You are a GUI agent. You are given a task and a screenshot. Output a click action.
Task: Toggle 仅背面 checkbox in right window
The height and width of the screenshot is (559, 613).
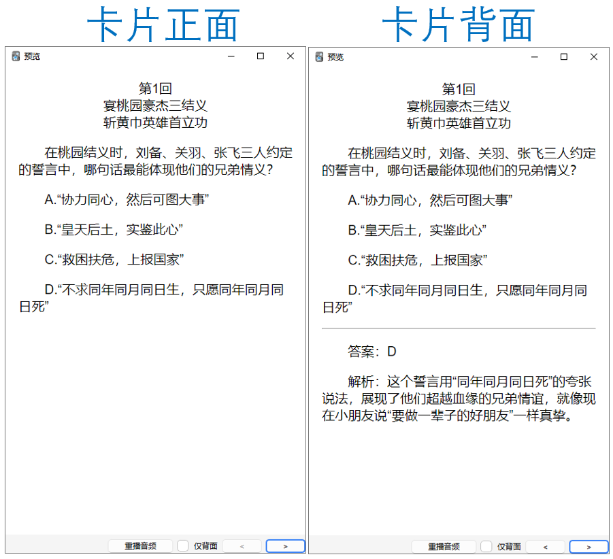pos(486,547)
